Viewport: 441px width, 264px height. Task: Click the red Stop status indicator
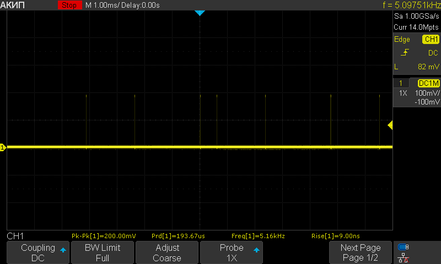point(70,5)
